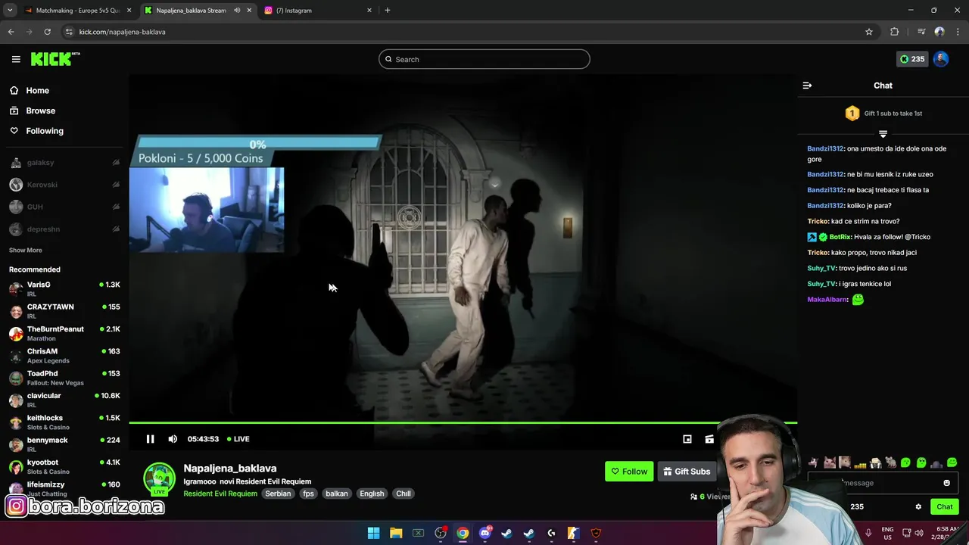This screenshot has width=969, height=545.
Task: Collapse the chat panel
Action: [807, 86]
